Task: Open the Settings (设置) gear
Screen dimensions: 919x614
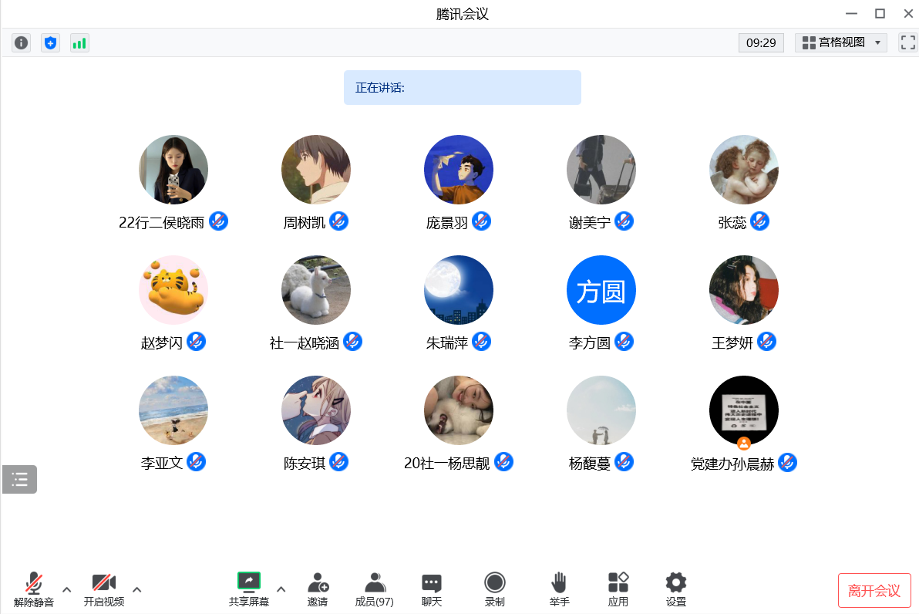Action: click(x=676, y=590)
